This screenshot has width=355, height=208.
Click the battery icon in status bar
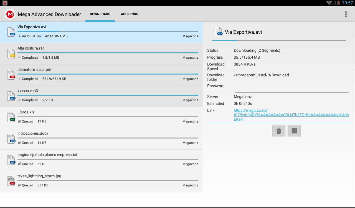(339, 3)
